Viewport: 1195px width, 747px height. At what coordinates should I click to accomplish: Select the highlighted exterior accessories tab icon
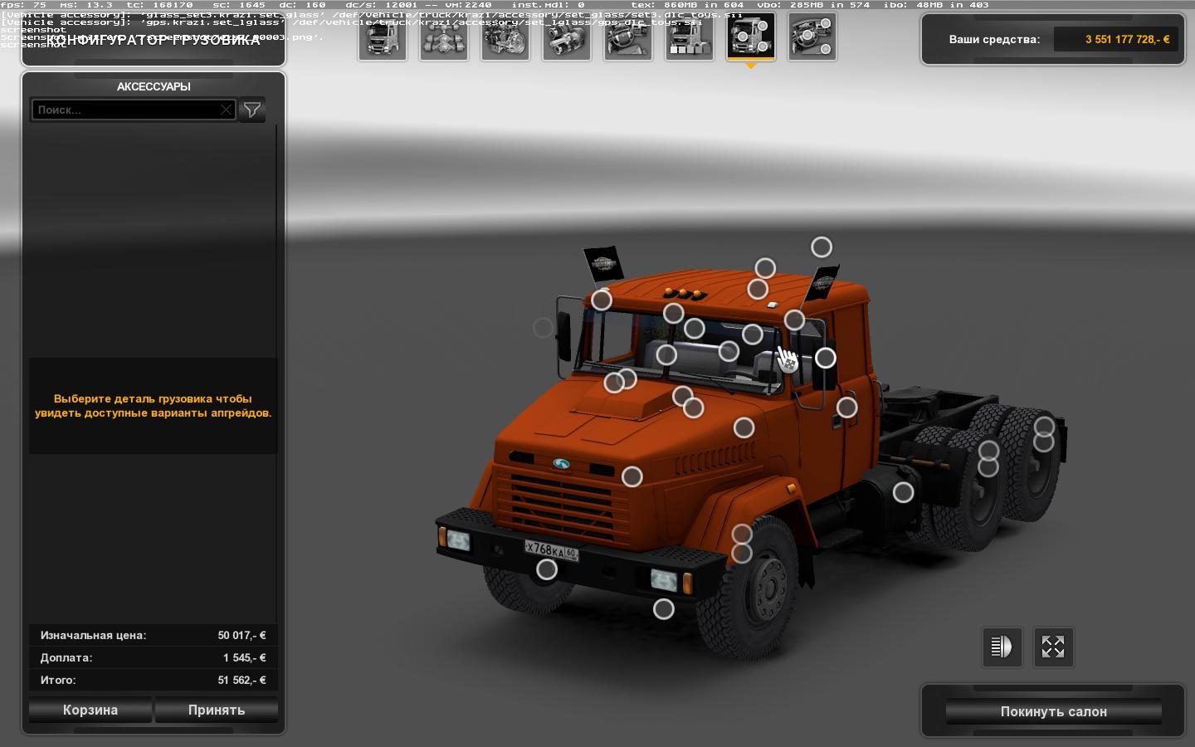pos(751,37)
